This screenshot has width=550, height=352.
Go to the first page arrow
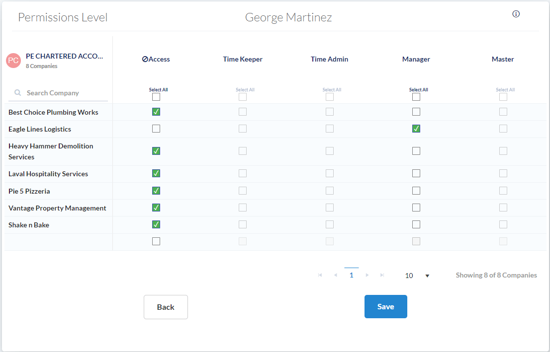[320, 275]
